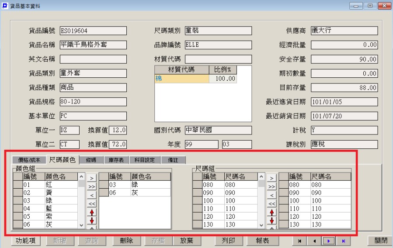The image size is (393, 248).
Task: Click the color group remove-all '<<' button
Action: point(92,203)
